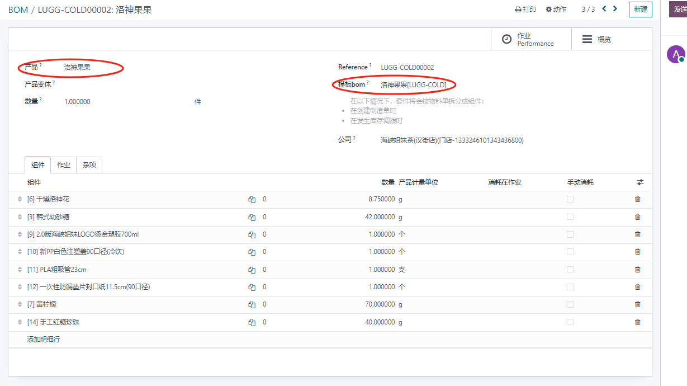Open copy icon beside 韩式幼砂糖
The height and width of the screenshot is (386, 687).
coord(252,217)
